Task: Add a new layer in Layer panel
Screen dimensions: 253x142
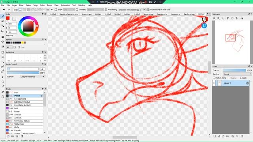Action: click(x=215, y=136)
